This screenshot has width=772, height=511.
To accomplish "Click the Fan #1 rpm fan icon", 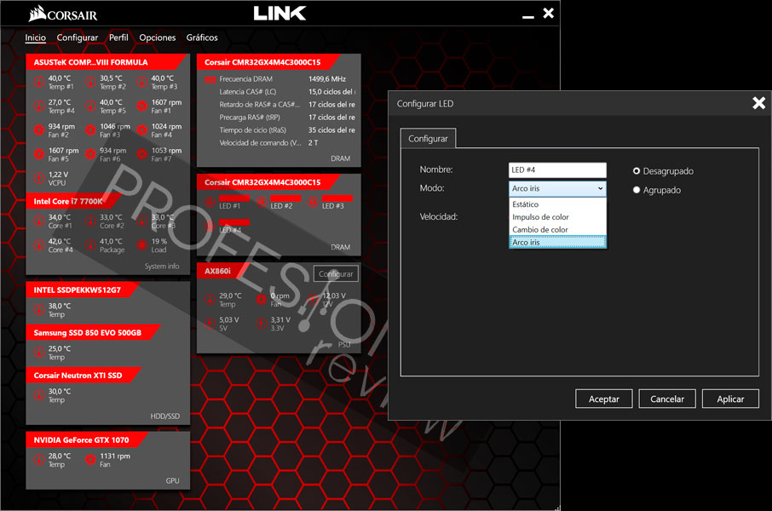I will click(x=141, y=106).
